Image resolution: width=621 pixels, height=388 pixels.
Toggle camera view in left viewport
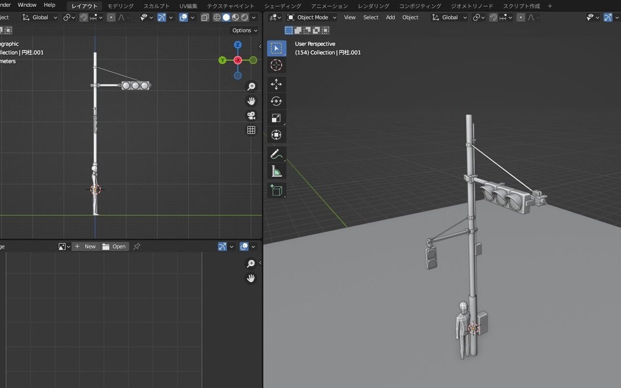click(x=251, y=116)
